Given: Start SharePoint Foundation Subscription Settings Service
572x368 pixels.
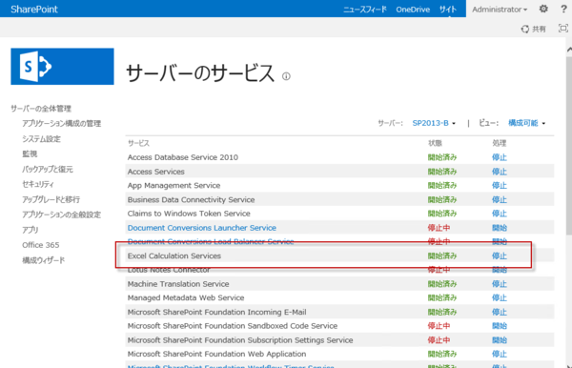Looking at the screenshot, I should pyautogui.click(x=500, y=340).
